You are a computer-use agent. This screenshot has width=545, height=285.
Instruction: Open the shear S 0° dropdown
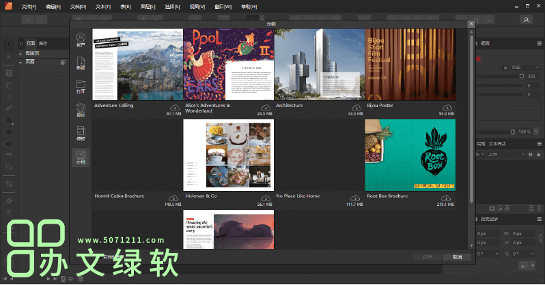[x=533, y=254]
